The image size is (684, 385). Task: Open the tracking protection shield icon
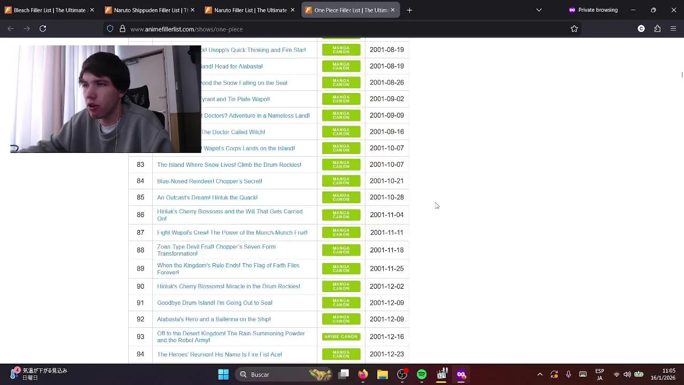tap(110, 29)
